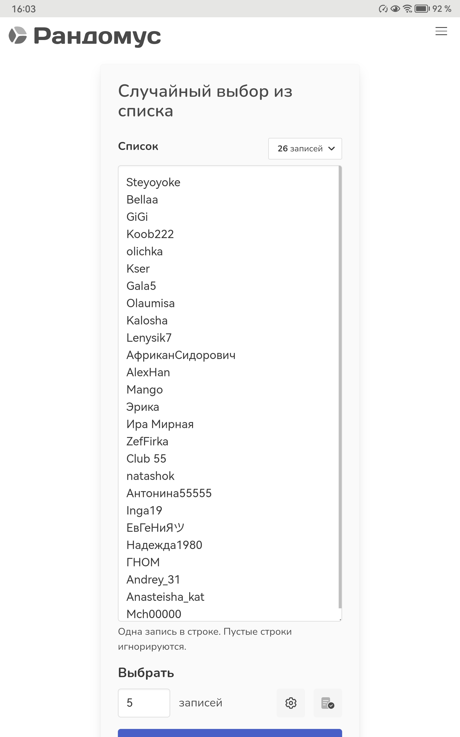Click the textarea resize handle corner

coord(340,620)
